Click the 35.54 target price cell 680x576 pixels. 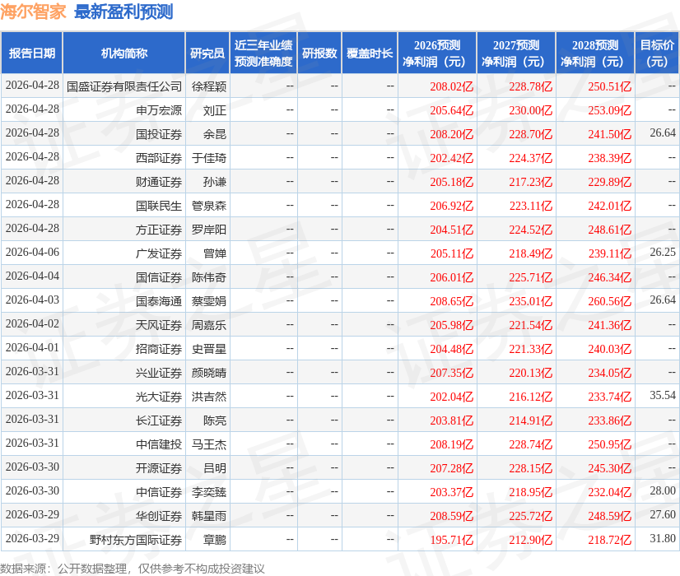[x=662, y=396]
